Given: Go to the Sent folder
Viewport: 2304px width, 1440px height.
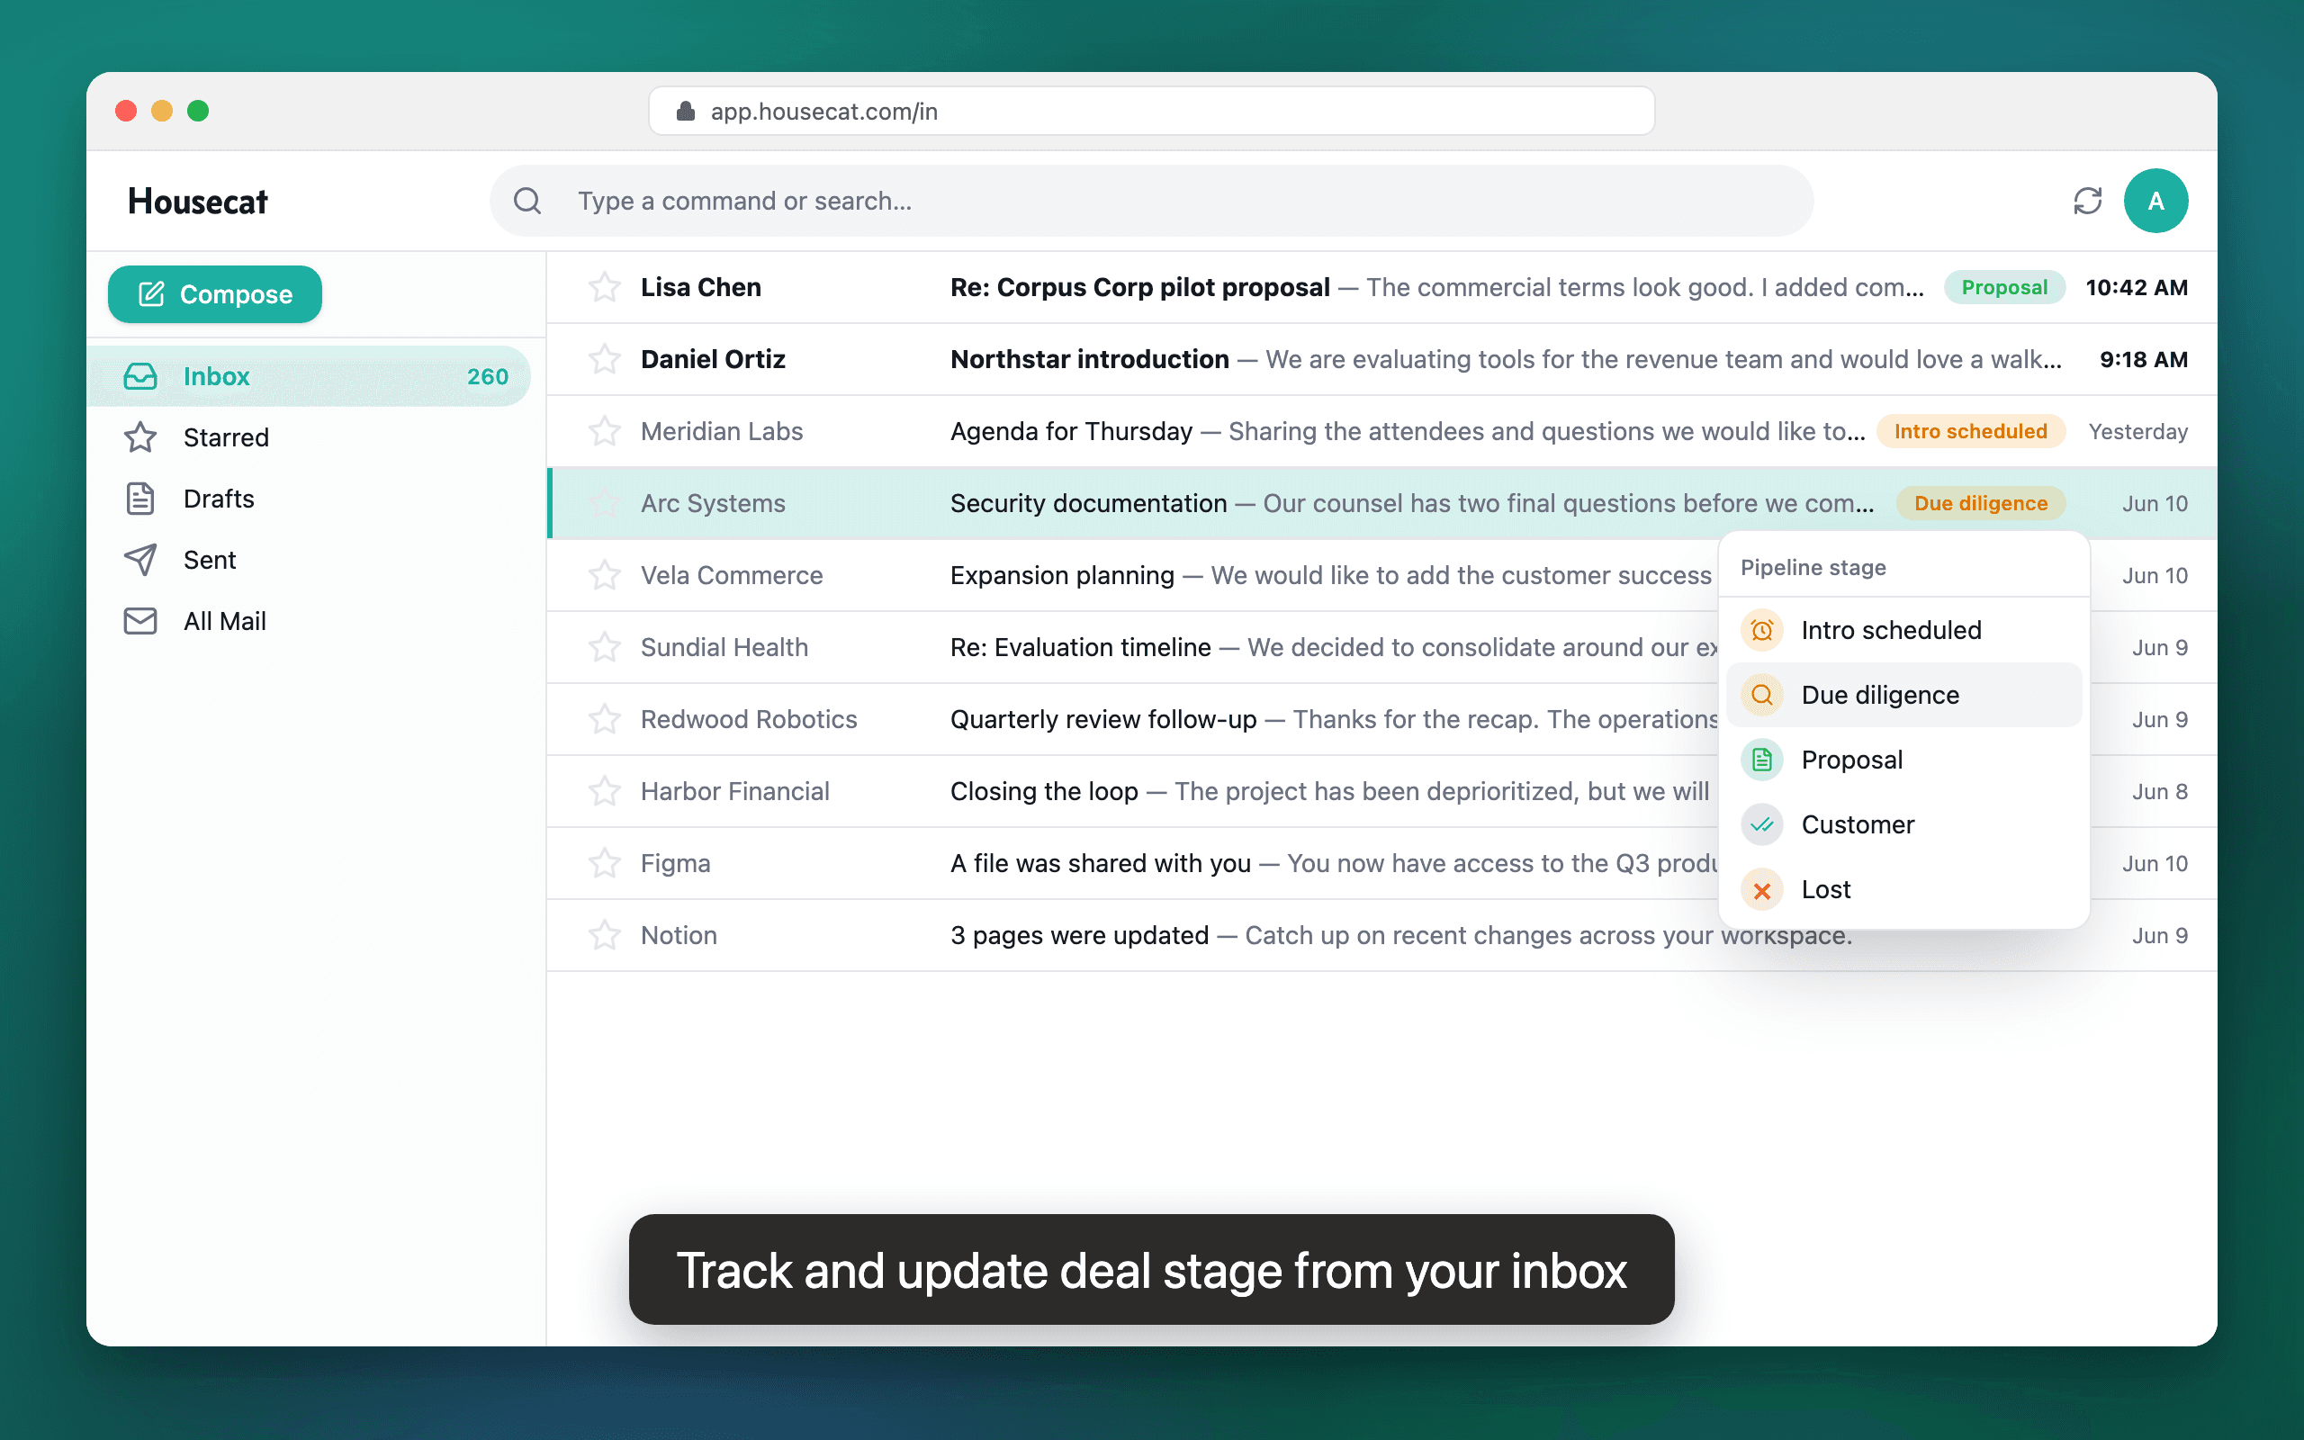Looking at the screenshot, I should click(310, 559).
